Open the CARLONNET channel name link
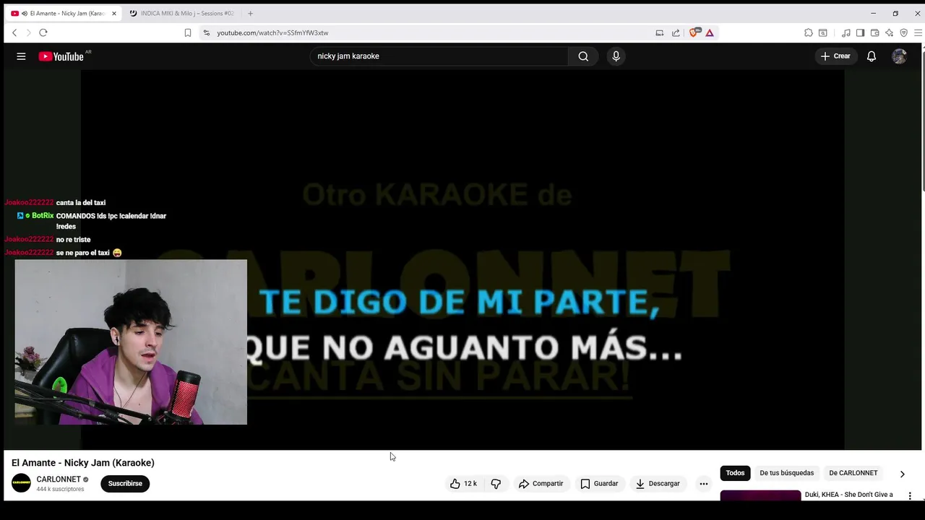Viewport: 925px width, 520px height. [59, 480]
